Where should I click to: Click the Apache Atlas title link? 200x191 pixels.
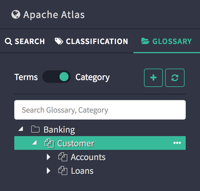54,15
